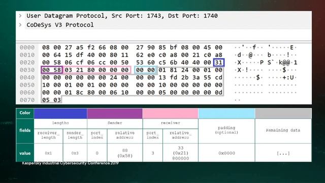The image size is (325, 183).
Task: Click the purple color swatch
Action: pyautogui.click(x=115, y=113)
